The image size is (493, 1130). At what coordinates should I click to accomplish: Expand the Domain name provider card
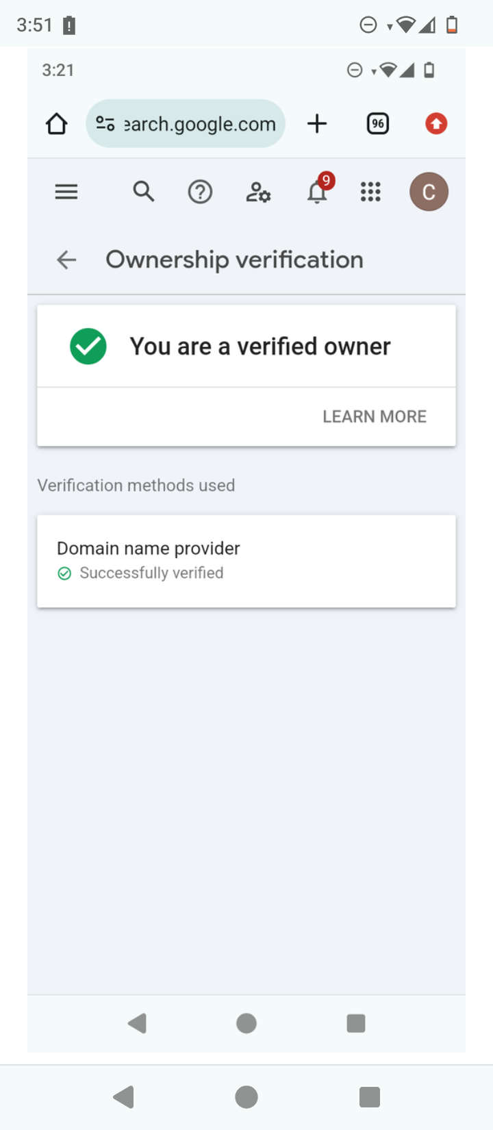click(x=246, y=561)
